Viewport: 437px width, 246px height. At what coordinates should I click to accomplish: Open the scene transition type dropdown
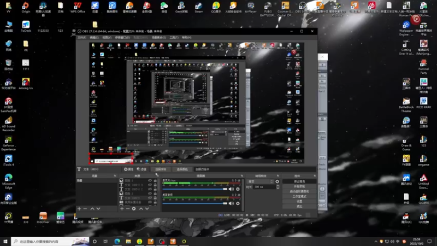(x=261, y=181)
